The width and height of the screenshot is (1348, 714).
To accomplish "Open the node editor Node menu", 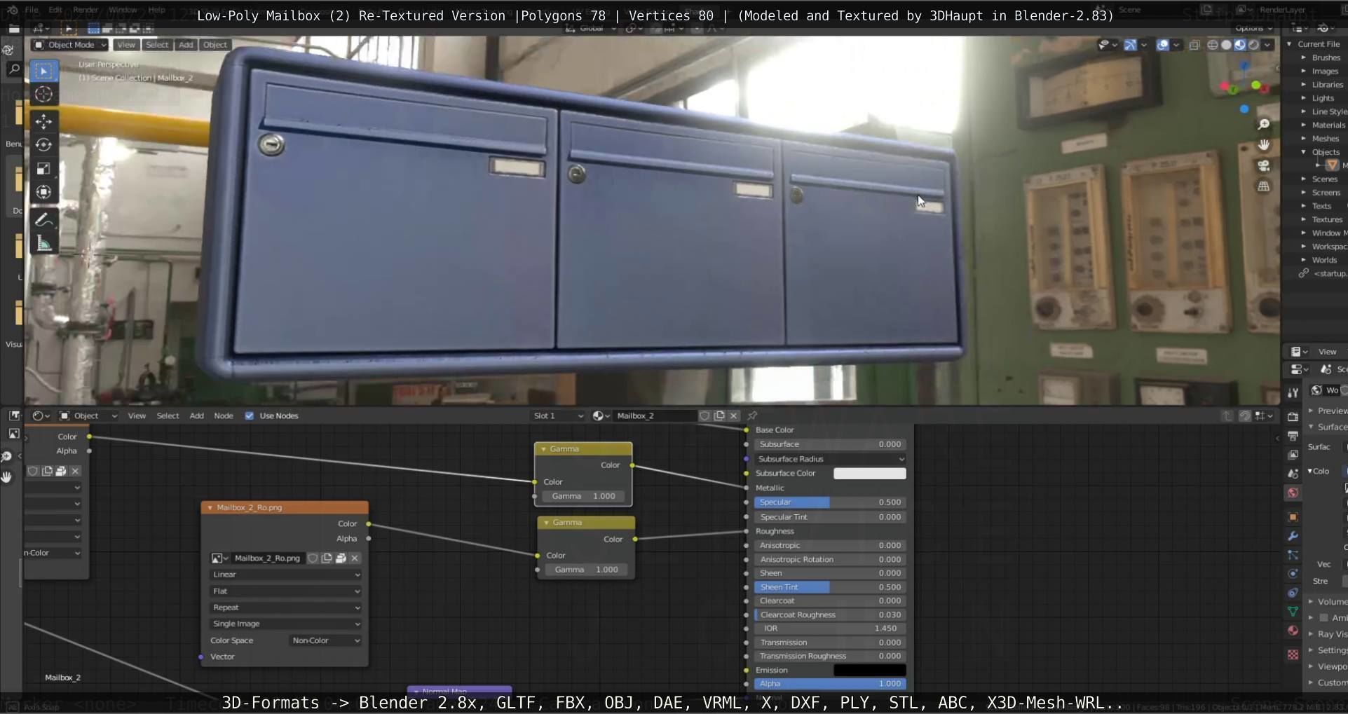I will 224,416.
